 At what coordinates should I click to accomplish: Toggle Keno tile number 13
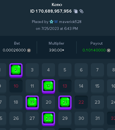65,86
